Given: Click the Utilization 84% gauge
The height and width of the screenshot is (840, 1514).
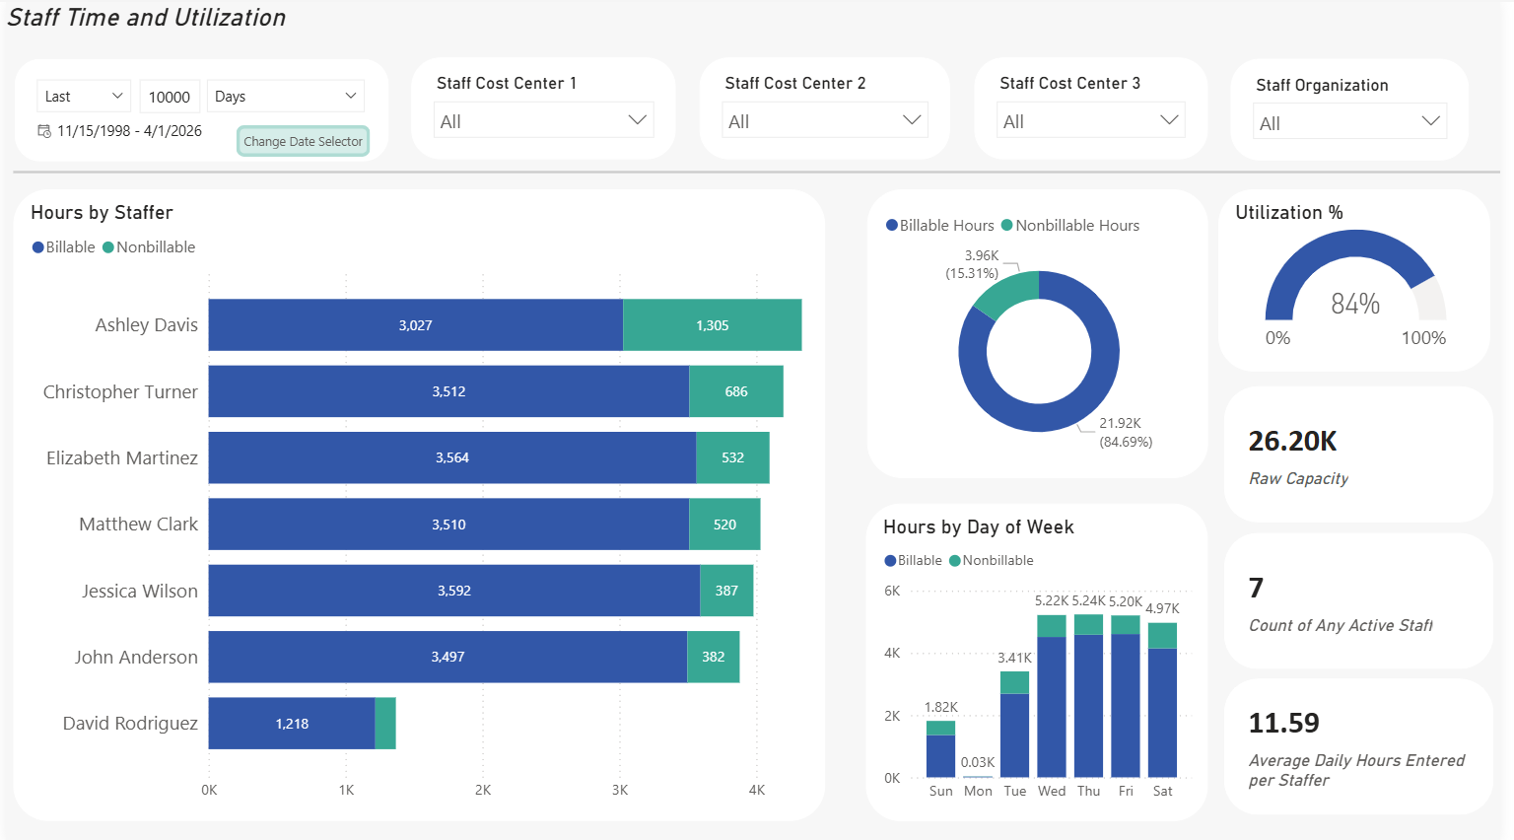Looking at the screenshot, I should tap(1355, 276).
